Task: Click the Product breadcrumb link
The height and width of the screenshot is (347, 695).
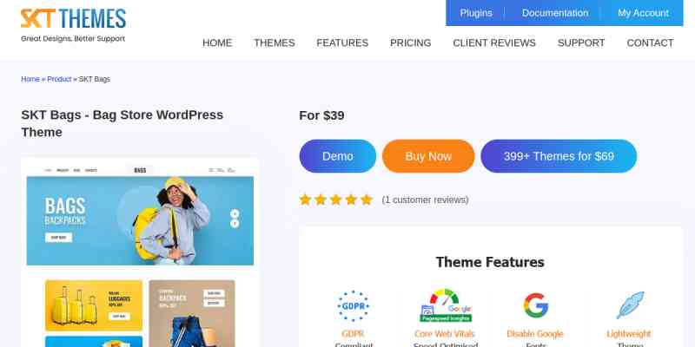Action: coord(59,79)
